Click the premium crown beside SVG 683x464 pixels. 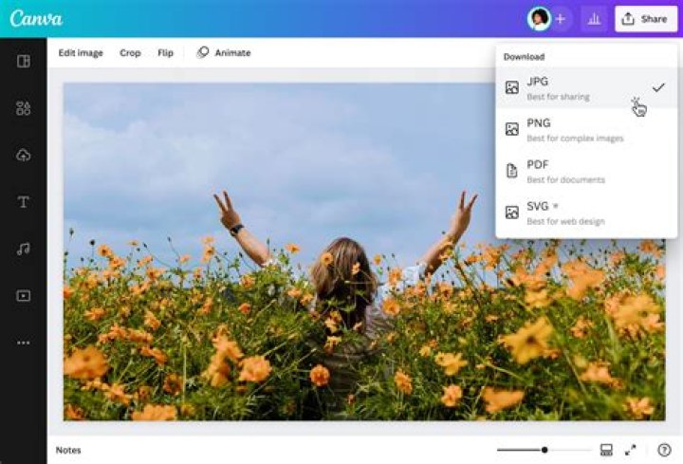tap(555, 206)
